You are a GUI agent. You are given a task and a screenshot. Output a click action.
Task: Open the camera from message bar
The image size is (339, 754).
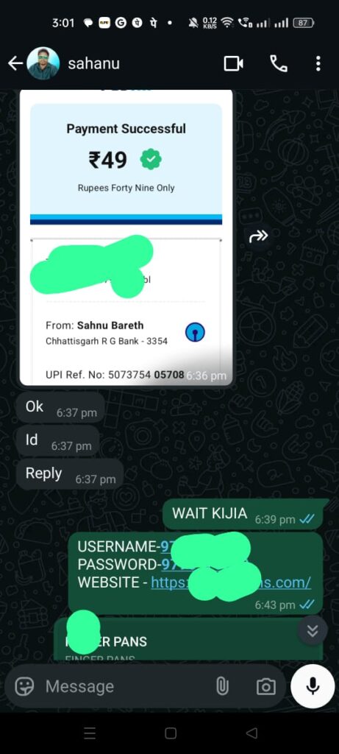pos(265,686)
